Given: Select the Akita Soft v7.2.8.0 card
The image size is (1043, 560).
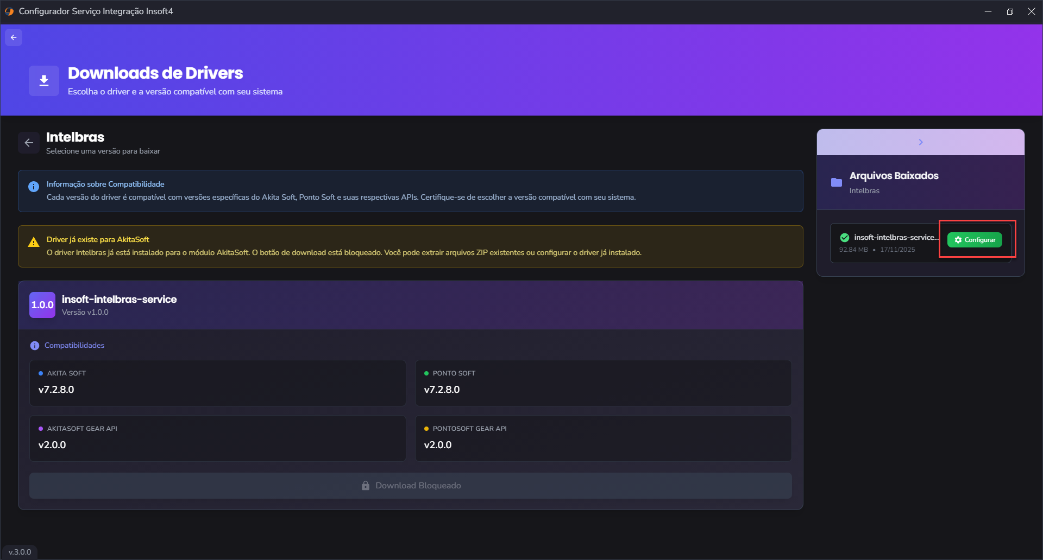Looking at the screenshot, I should (x=217, y=383).
